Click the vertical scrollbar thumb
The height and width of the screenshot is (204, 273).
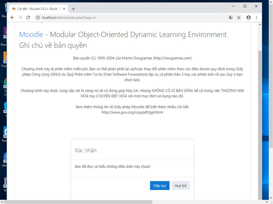pos(260,125)
